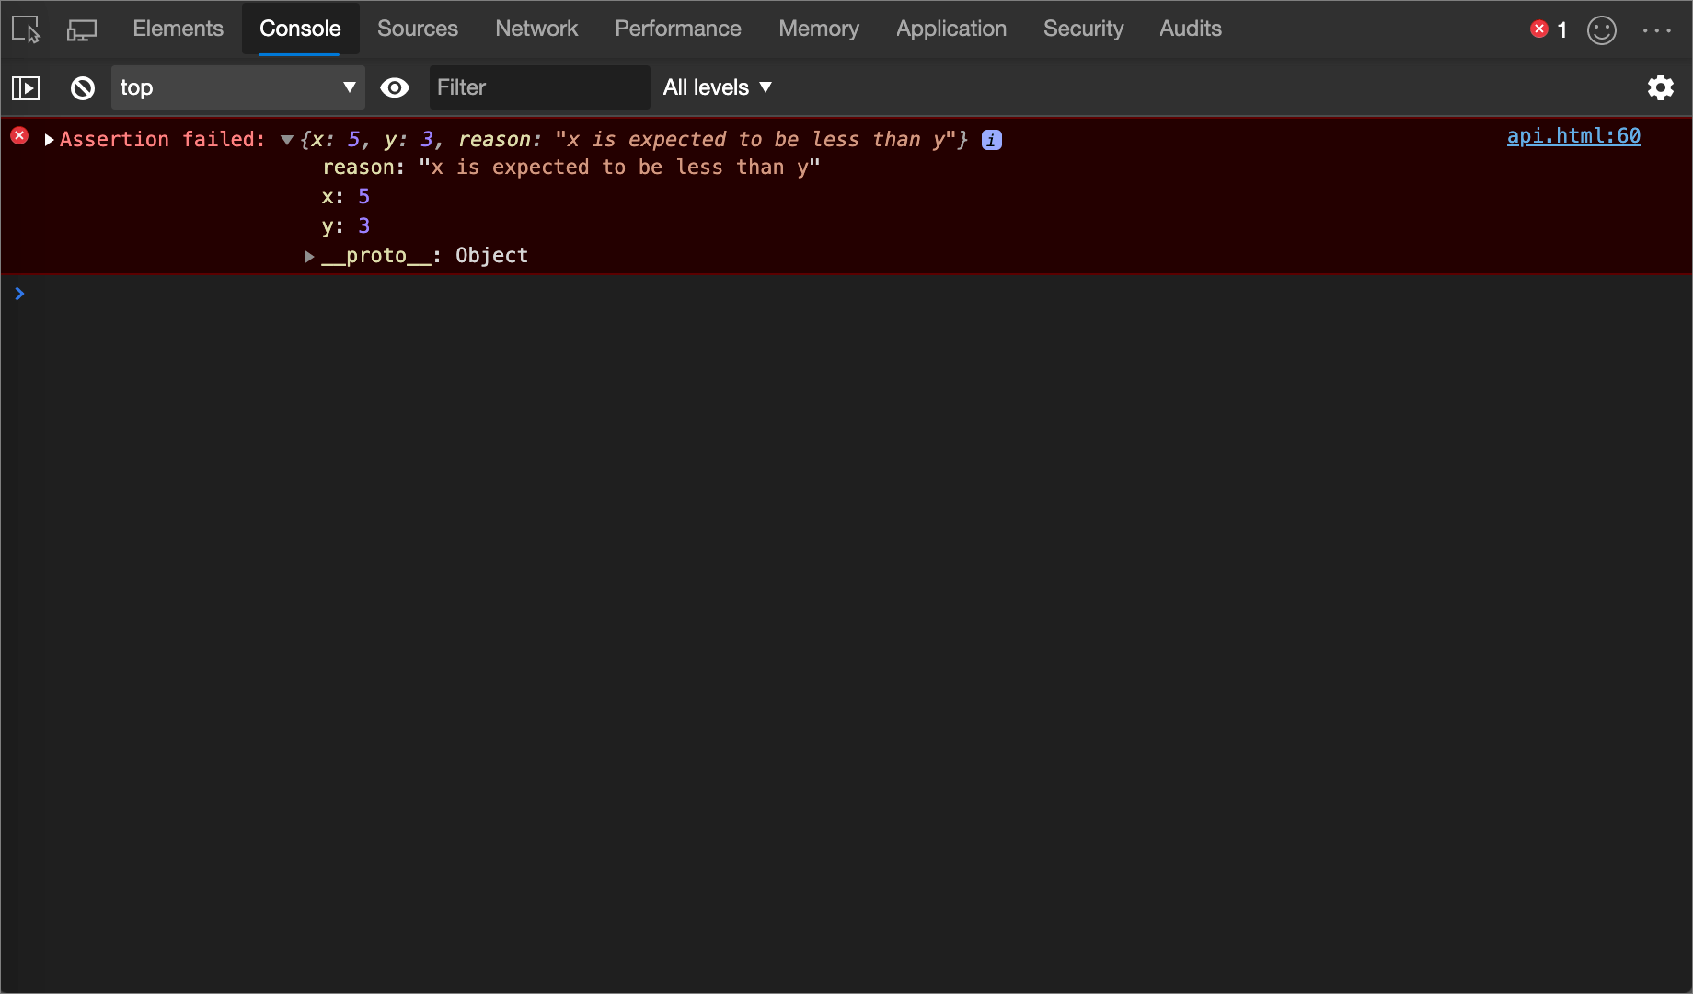Viewport: 1693px width, 994px height.
Task: Expand the __proto__ property
Action: pyautogui.click(x=309, y=257)
